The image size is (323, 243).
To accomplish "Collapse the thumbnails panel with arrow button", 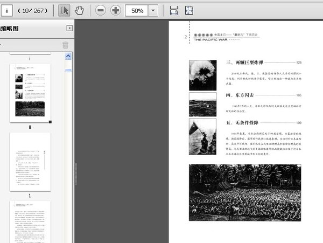I will pos(69,28).
